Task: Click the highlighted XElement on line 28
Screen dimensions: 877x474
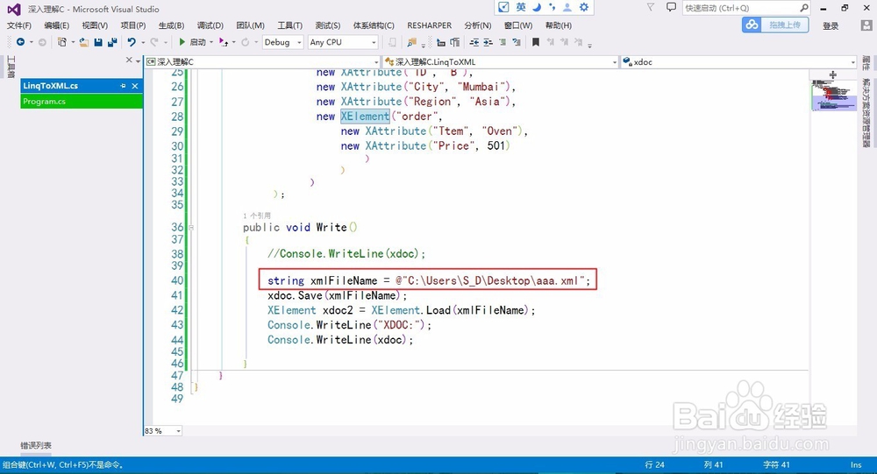Action: click(365, 117)
